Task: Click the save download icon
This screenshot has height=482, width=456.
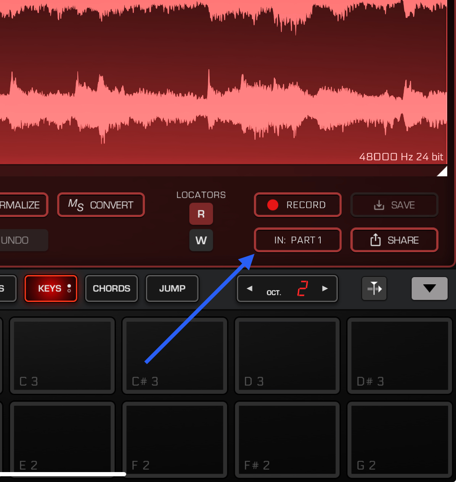Action: point(379,205)
